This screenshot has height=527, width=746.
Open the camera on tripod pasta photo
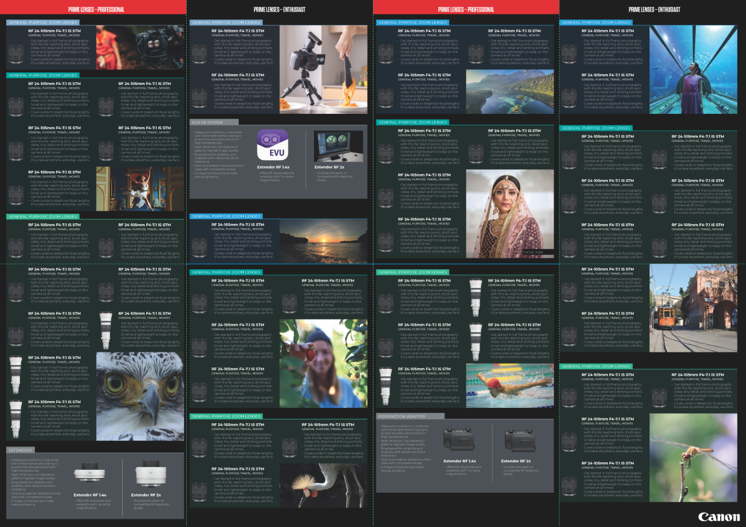(x=323, y=70)
